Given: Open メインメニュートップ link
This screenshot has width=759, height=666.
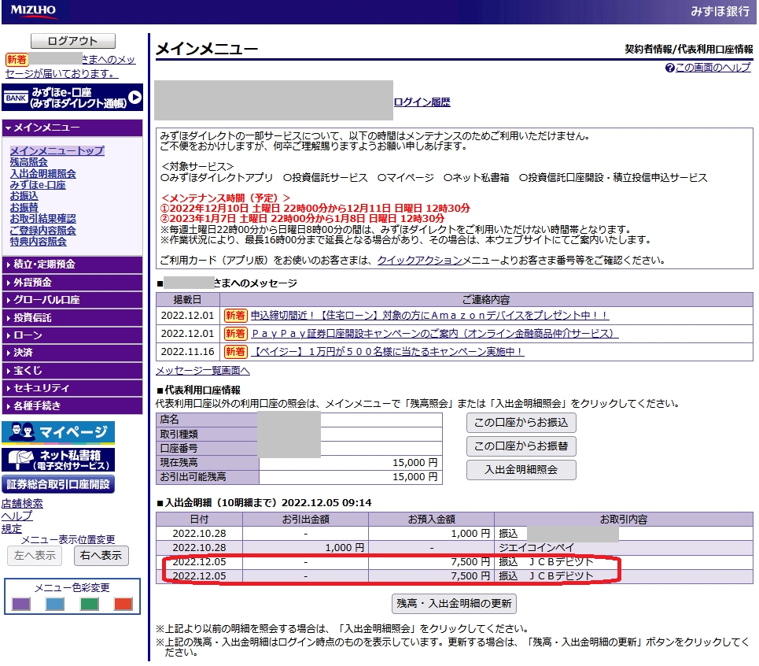Looking at the screenshot, I should click(x=57, y=150).
